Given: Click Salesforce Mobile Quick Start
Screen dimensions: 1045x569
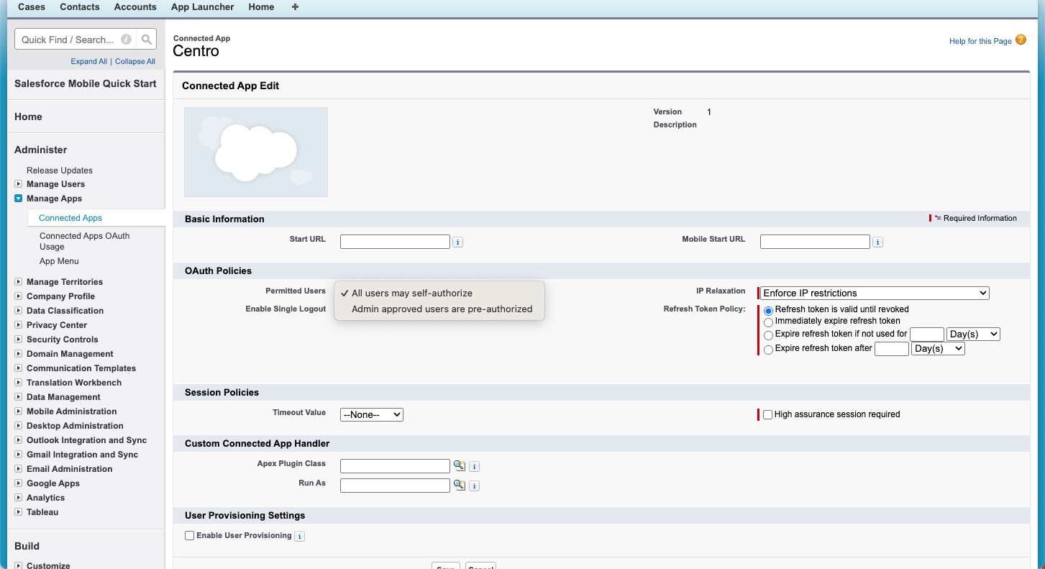Looking at the screenshot, I should [x=86, y=83].
